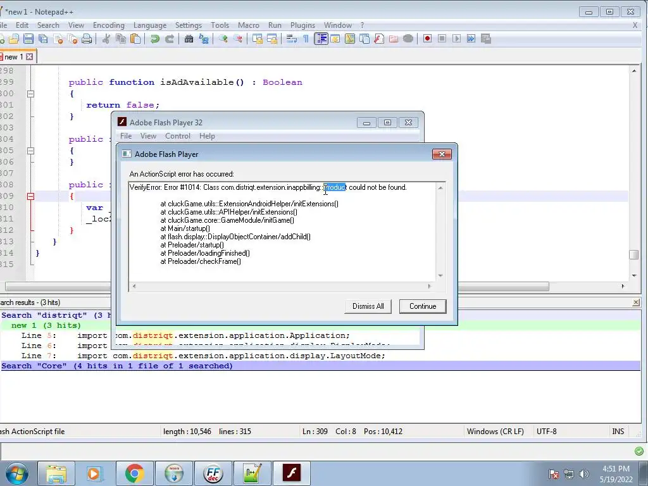648x486 pixels.
Task: Toggle INS overtype mode in status bar
Action: 618,432
